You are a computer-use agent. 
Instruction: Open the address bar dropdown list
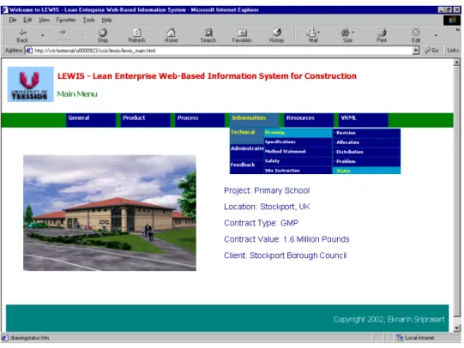(416, 51)
